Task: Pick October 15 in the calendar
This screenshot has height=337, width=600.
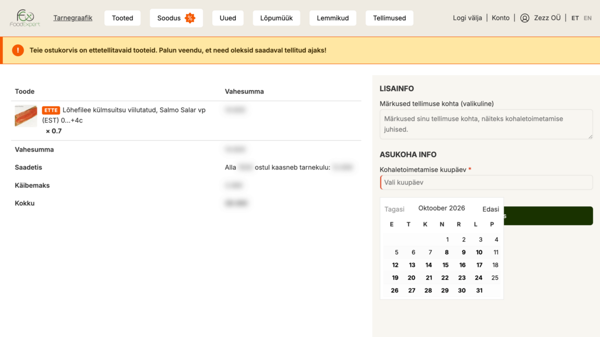Action: [445, 265]
